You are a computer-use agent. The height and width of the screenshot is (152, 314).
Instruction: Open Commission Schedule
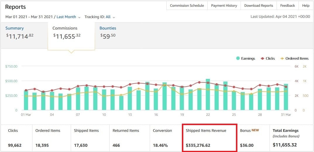click(x=187, y=6)
